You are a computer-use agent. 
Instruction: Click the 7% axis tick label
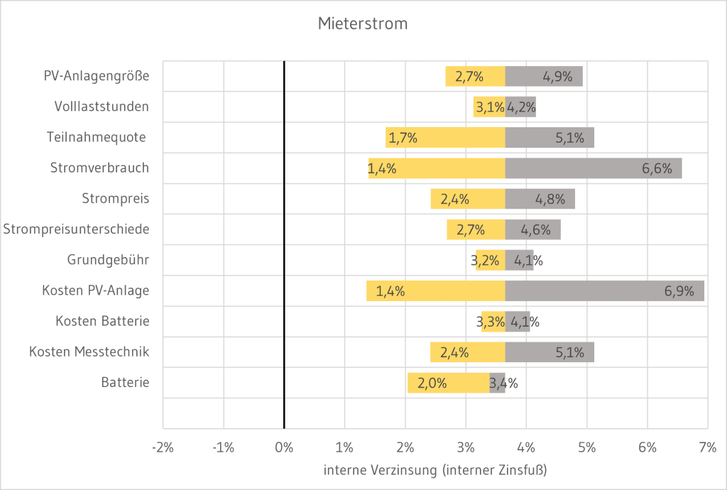click(x=708, y=447)
